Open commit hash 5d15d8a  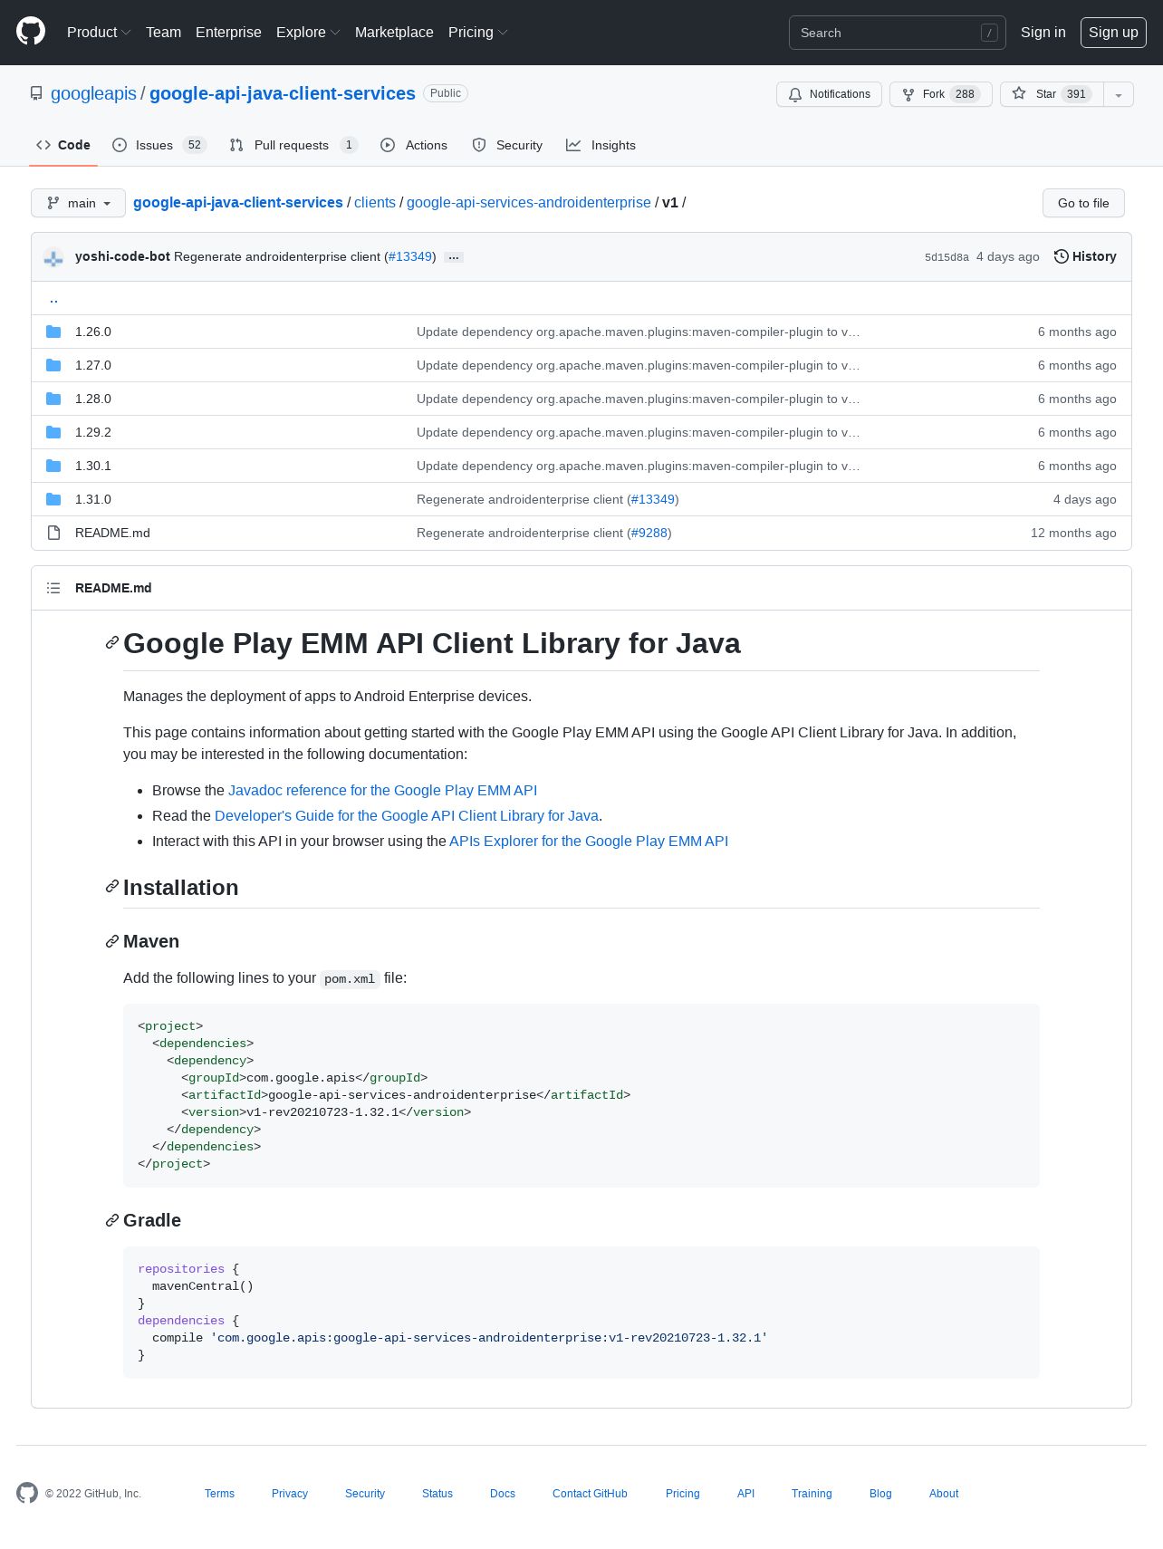click(947, 257)
